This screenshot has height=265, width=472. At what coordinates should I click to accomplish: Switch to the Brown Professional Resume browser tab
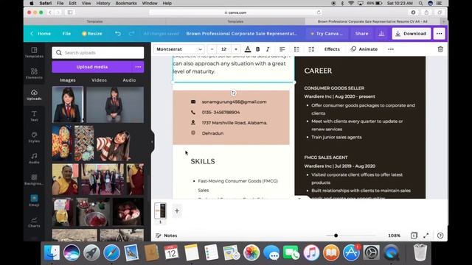372,21
